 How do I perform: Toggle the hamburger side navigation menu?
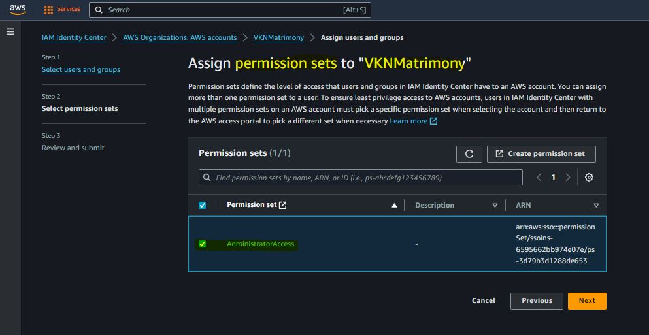10,31
